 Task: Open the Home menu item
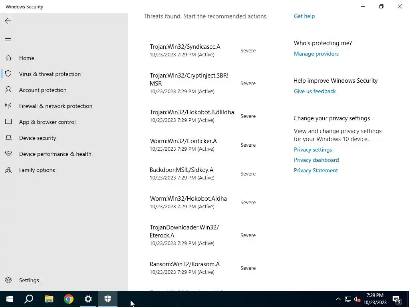(27, 58)
